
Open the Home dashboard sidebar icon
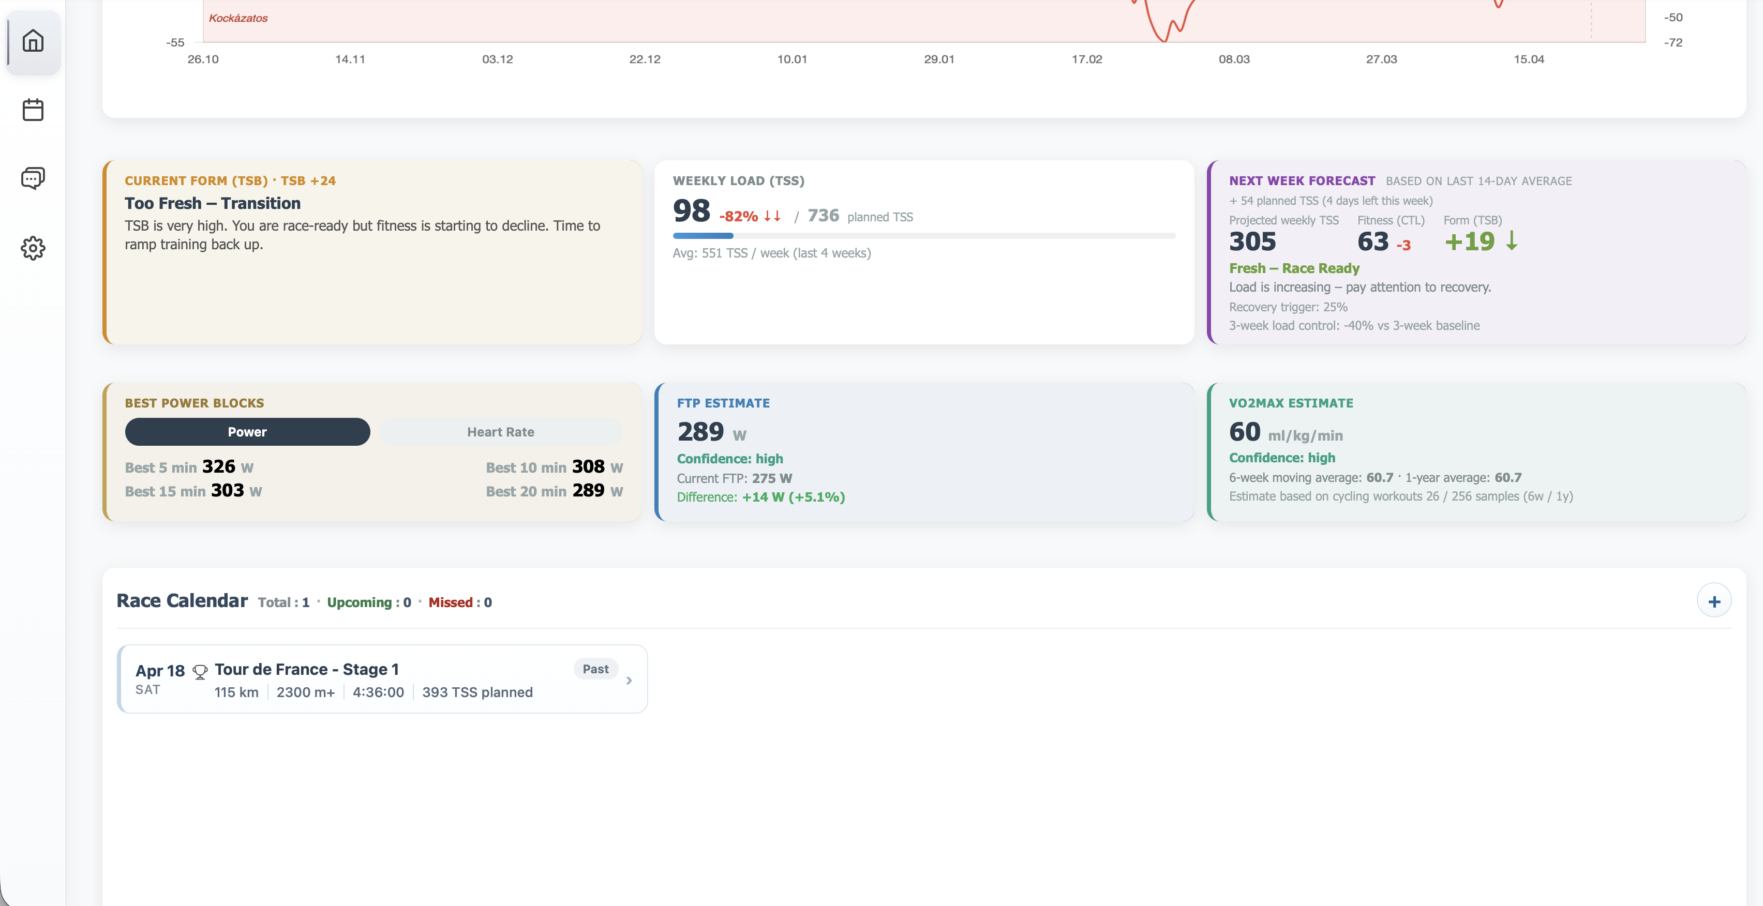click(x=33, y=41)
